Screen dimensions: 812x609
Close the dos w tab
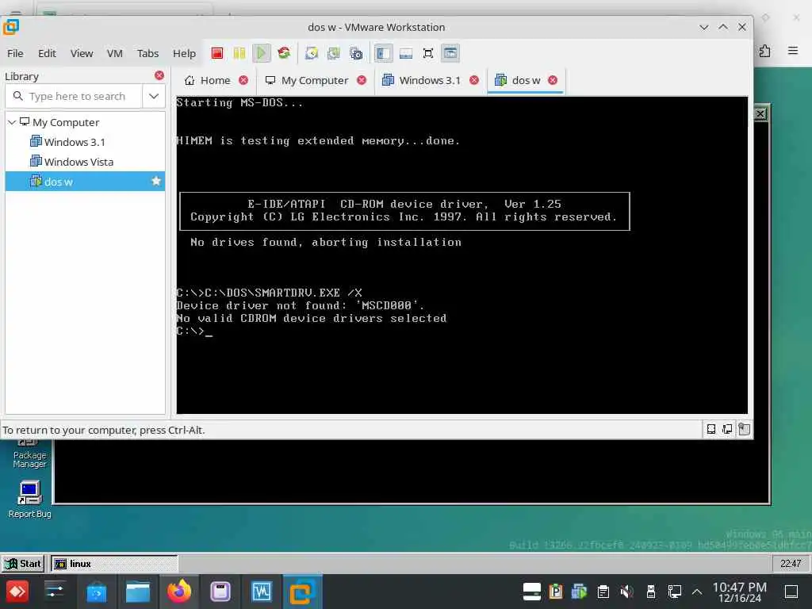coord(553,80)
